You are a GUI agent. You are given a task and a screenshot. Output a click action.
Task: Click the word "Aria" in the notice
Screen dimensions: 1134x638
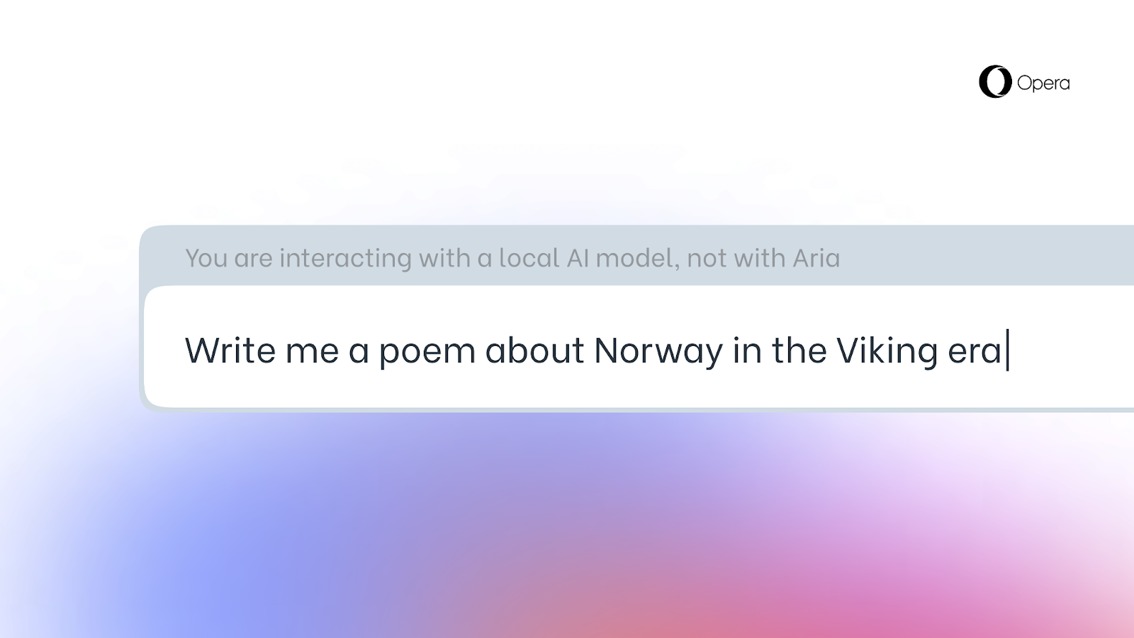coord(816,257)
